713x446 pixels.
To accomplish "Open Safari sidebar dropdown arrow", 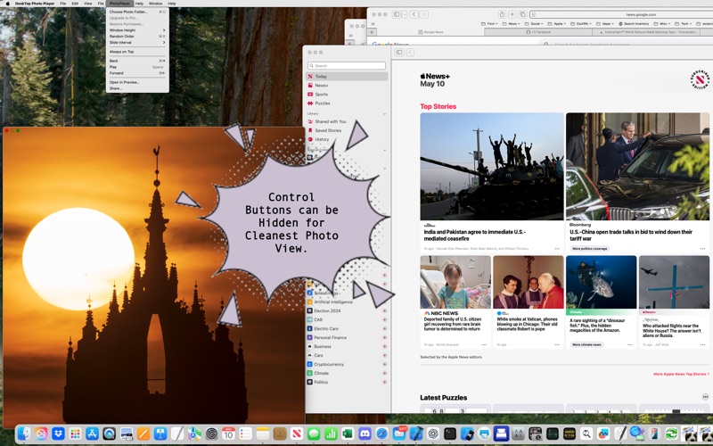I will 405,14.
